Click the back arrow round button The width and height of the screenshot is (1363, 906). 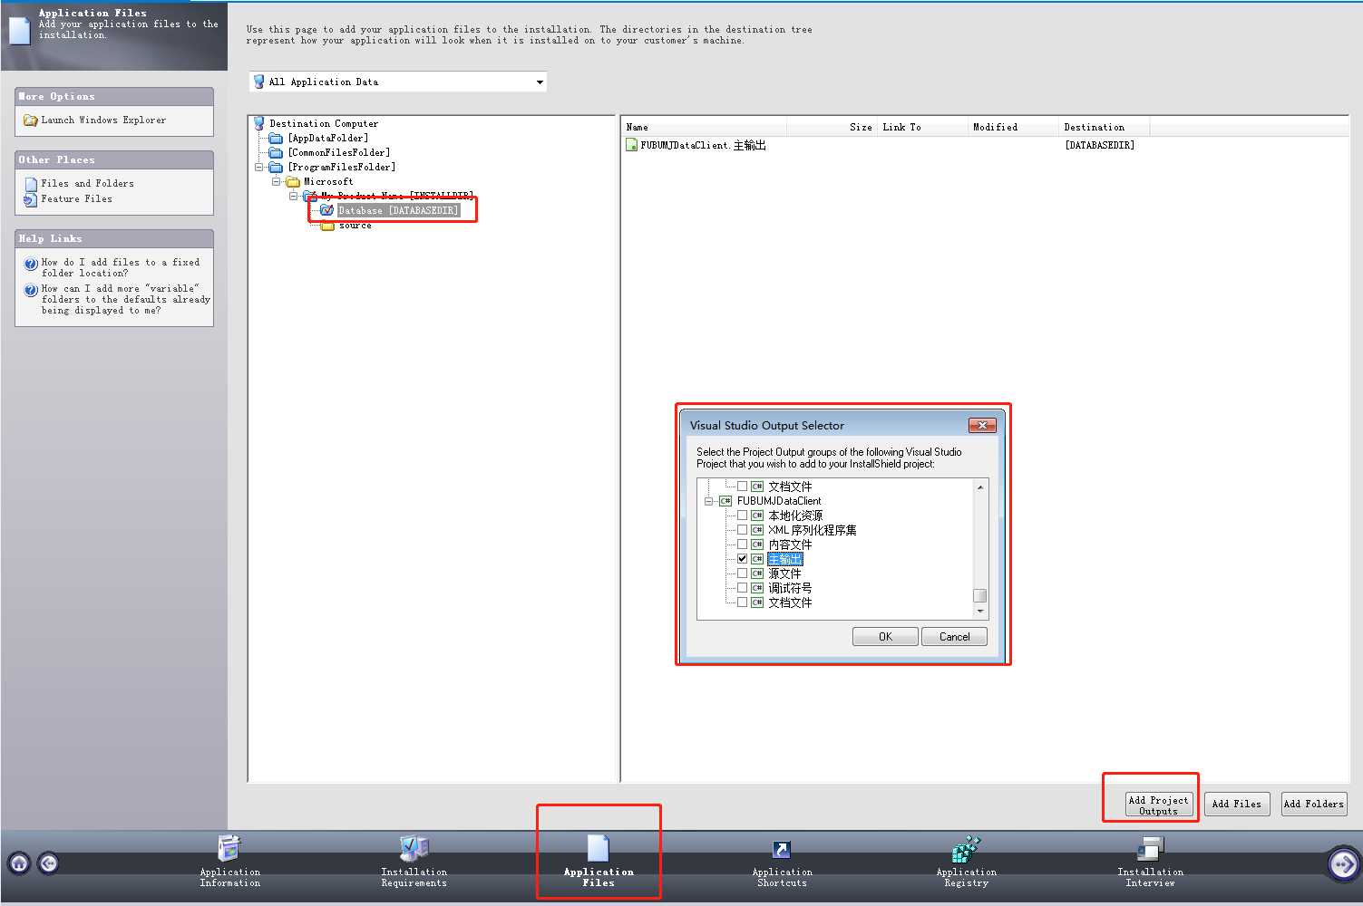49,863
